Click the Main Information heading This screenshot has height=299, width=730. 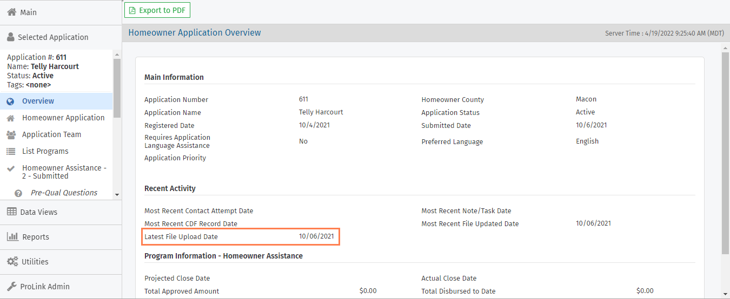pyautogui.click(x=174, y=77)
